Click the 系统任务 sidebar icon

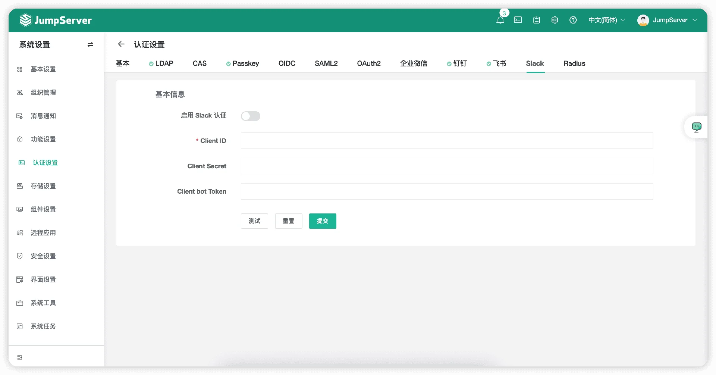pyautogui.click(x=20, y=326)
